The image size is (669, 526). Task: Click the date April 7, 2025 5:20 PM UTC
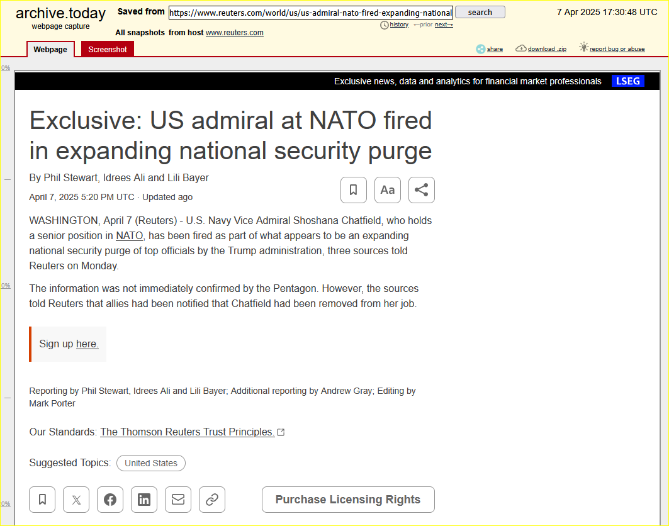click(x=81, y=197)
